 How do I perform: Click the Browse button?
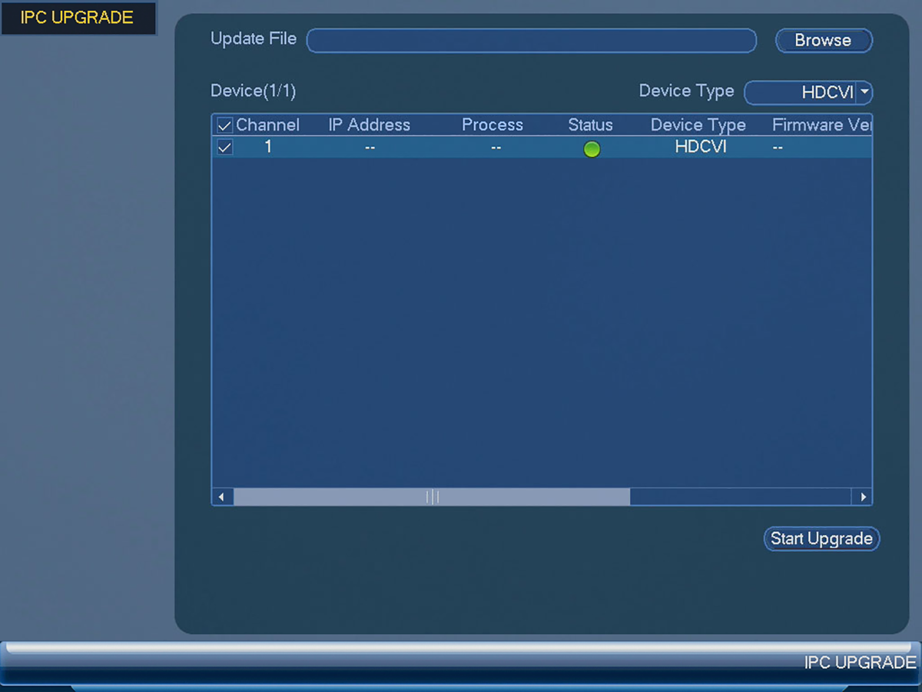824,41
